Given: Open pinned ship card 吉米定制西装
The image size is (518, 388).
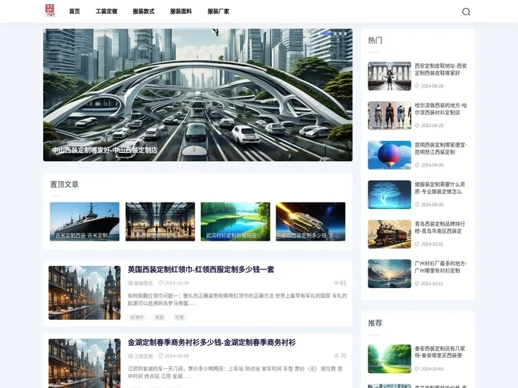Looking at the screenshot, I should click(85, 221).
